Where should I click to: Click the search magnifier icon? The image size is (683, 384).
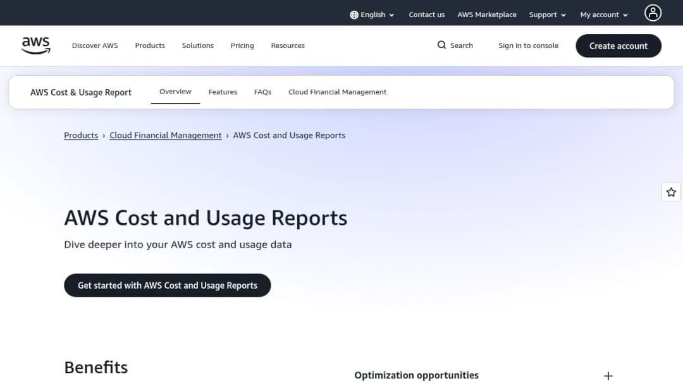pos(441,45)
